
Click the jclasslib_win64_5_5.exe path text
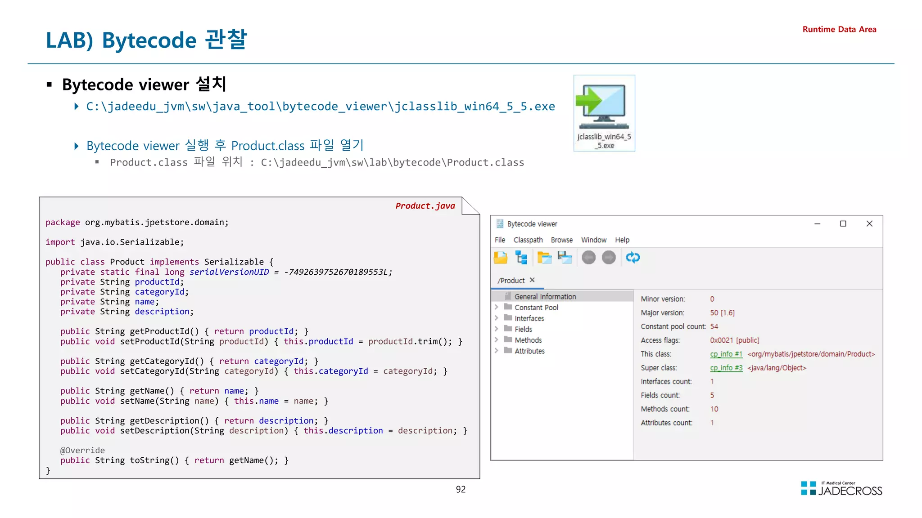click(x=321, y=107)
